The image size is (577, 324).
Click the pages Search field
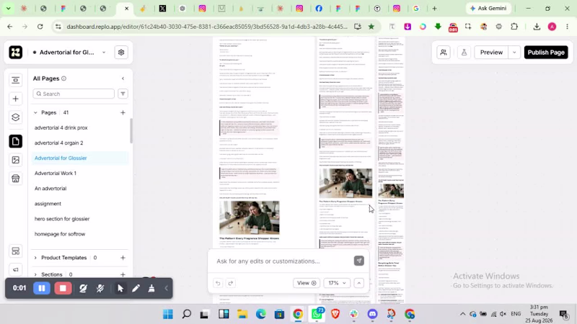tap(74, 94)
